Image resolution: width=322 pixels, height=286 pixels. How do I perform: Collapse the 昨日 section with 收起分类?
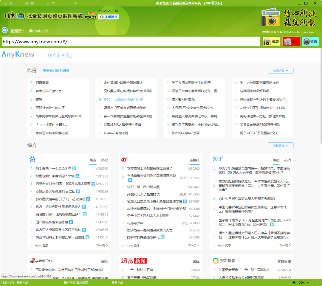coord(280,71)
